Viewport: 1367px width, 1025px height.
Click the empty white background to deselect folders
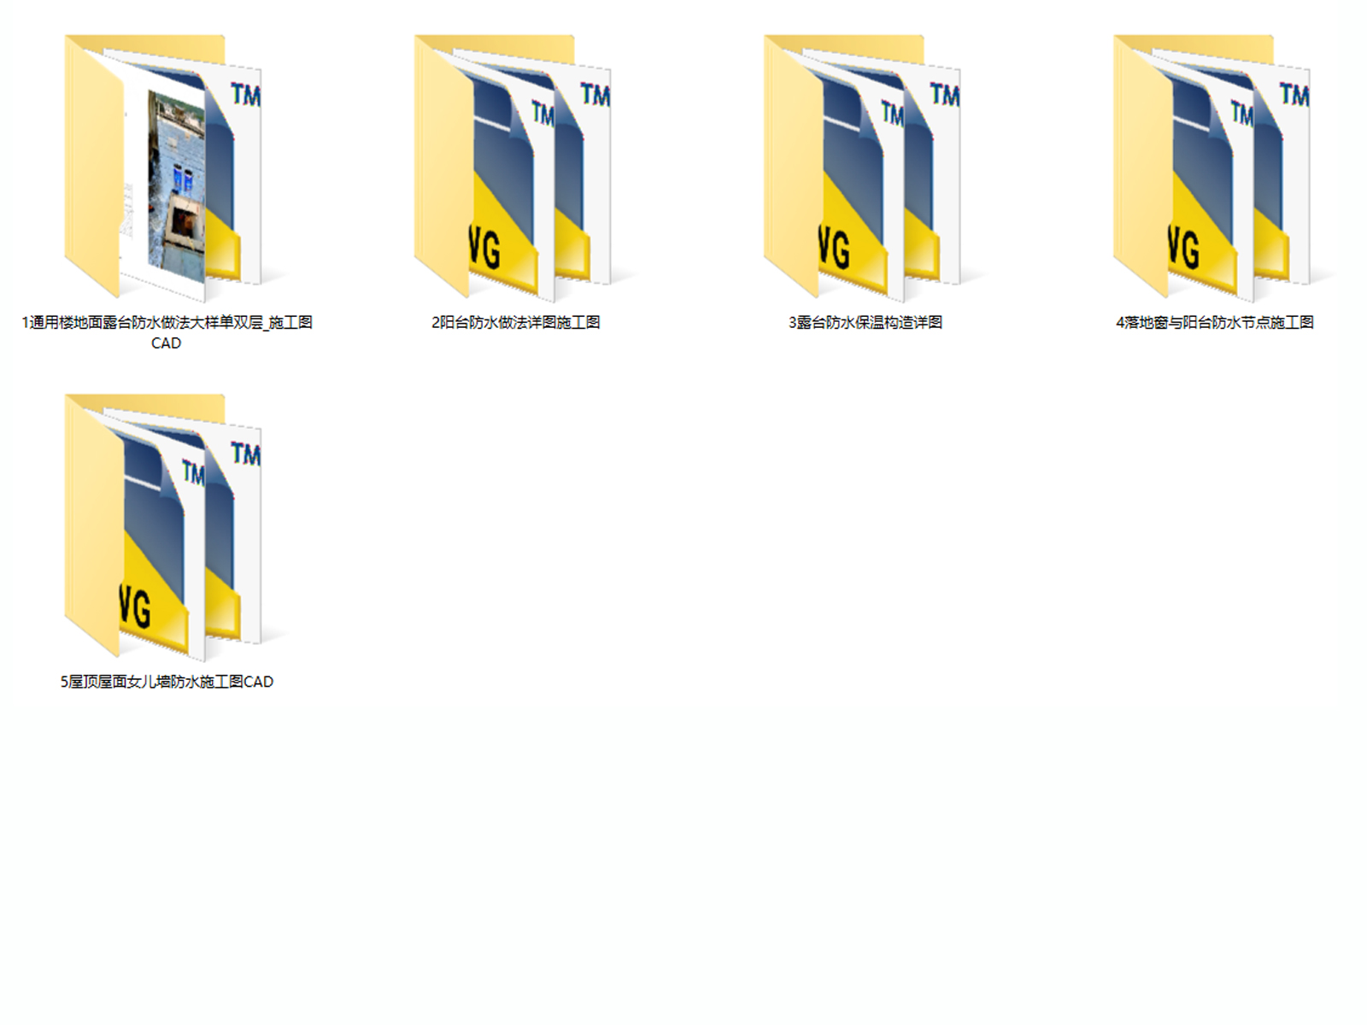tap(683, 854)
